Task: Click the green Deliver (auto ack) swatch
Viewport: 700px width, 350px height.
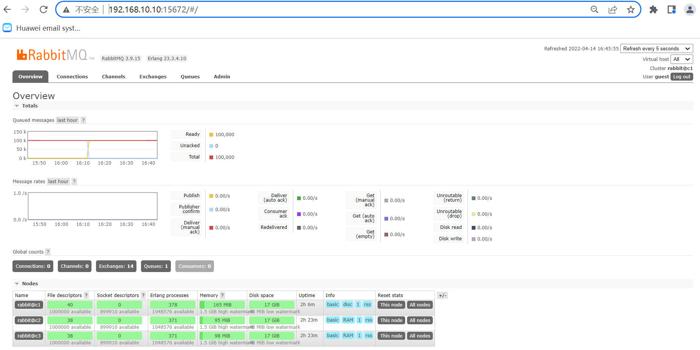Action: (299, 198)
